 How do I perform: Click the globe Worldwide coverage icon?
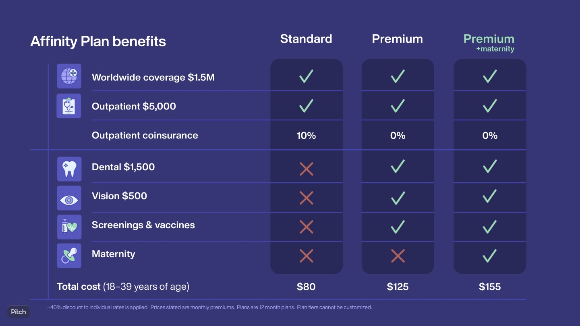pos(69,76)
